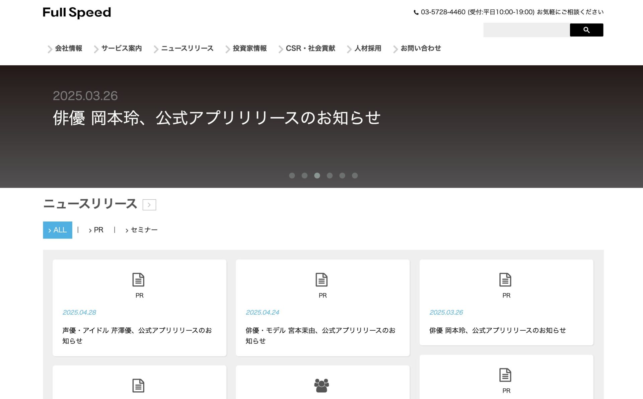Viewport: 643px width, 399px height.
Task: Click the ニュースリリース section heading
Action: click(x=90, y=204)
